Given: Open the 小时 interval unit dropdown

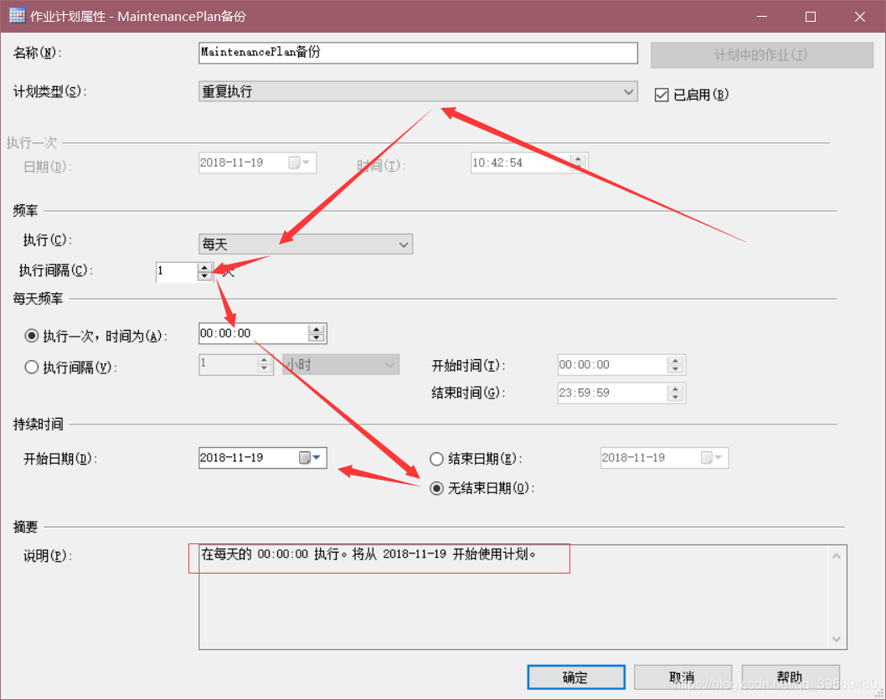Looking at the screenshot, I should coord(389,364).
